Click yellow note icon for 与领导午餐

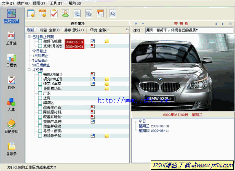(x=107, y=136)
